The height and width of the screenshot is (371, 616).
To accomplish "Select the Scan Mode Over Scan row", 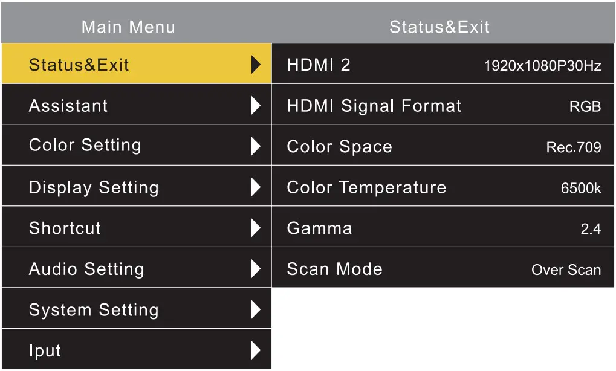I will click(x=443, y=269).
